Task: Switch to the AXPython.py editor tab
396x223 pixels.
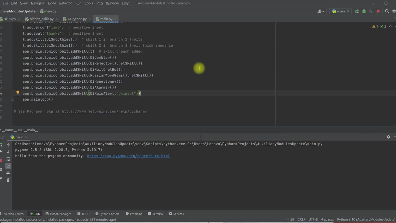Action: tap(77, 19)
